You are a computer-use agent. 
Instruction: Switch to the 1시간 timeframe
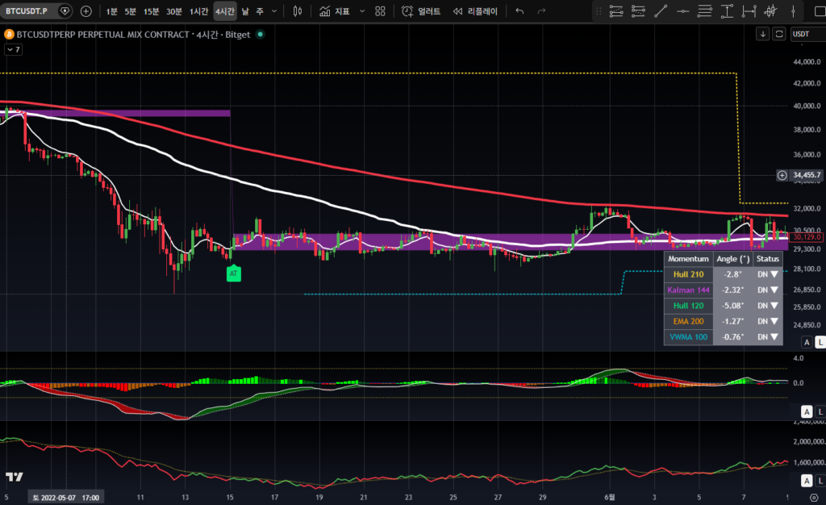(x=198, y=11)
